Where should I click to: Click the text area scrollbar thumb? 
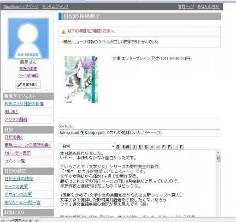click(218, 159)
